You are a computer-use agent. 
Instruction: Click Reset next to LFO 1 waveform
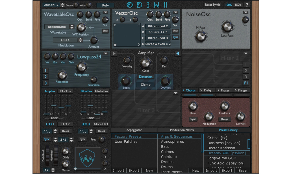click(66, 131)
